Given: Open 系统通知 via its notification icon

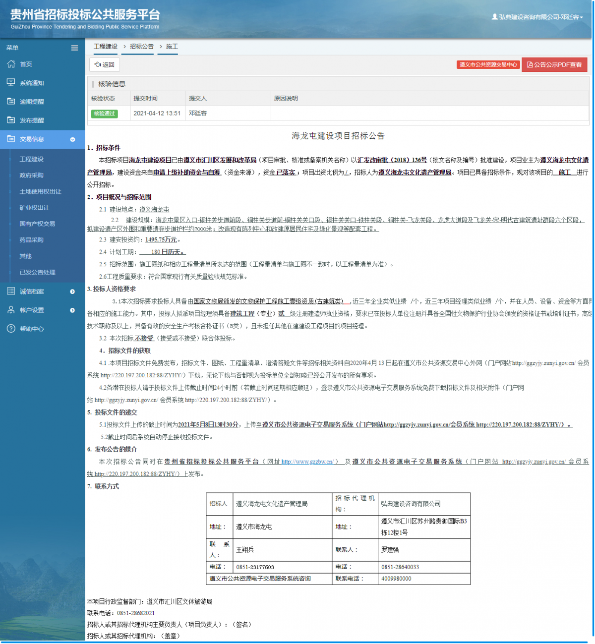Looking at the screenshot, I should (10, 82).
